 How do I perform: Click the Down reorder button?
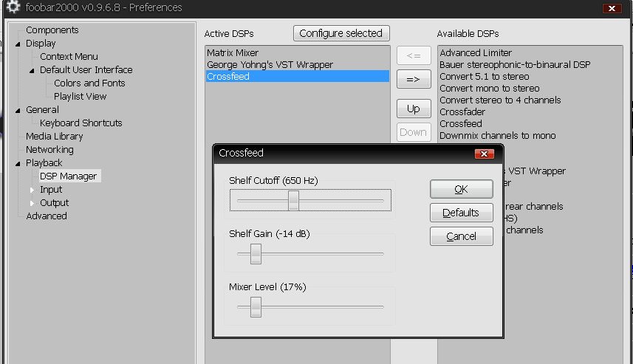pyautogui.click(x=414, y=132)
